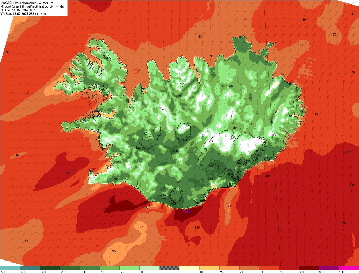This screenshot has height=274, width=359.
Task: Click the -10 to -5 pale green legend swatch
Action: (149, 268)
